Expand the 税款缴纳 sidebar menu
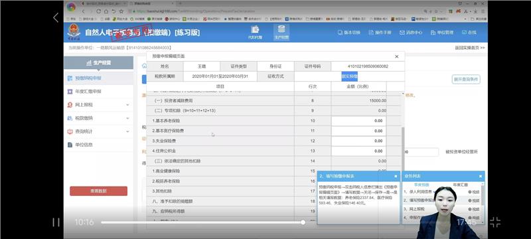 pyautogui.click(x=98, y=118)
